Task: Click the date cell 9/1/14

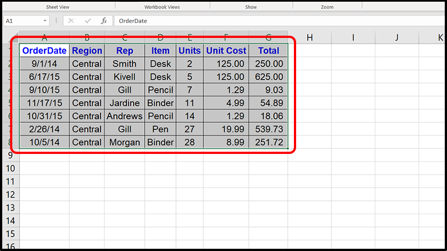Action: (45, 64)
